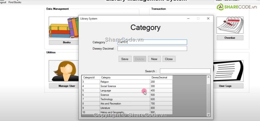Save the category entry
The width and height of the screenshot is (260, 121).
click(x=125, y=59)
